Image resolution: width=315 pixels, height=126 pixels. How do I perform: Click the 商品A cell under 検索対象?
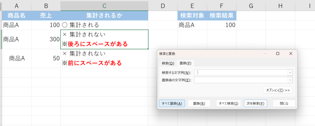point(192,25)
